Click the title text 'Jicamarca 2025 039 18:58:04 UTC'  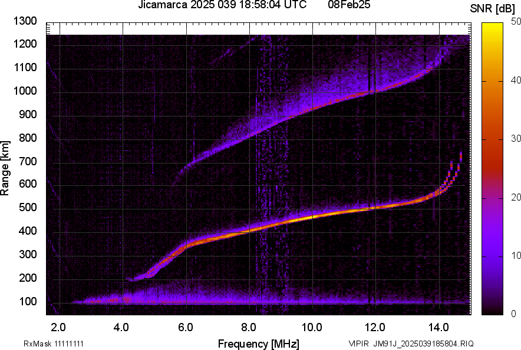pos(222,5)
